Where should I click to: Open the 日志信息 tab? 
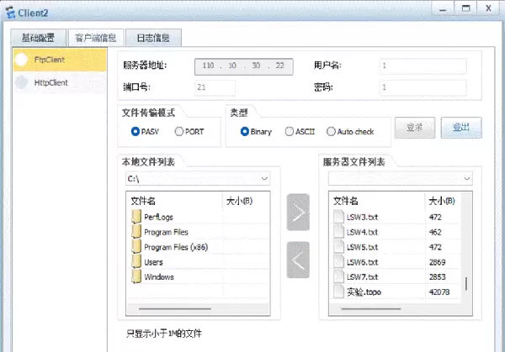(153, 38)
